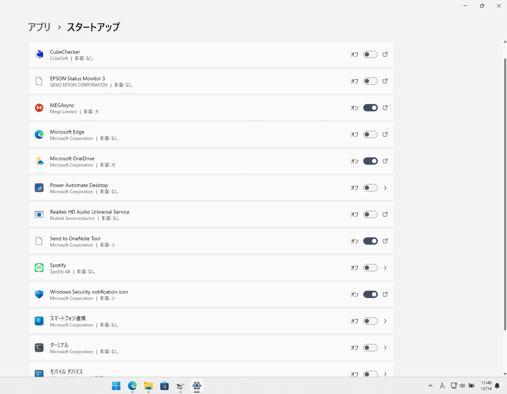Open the notification center via the clock
The image size is (507, 394).
click(x=486, y=385)
